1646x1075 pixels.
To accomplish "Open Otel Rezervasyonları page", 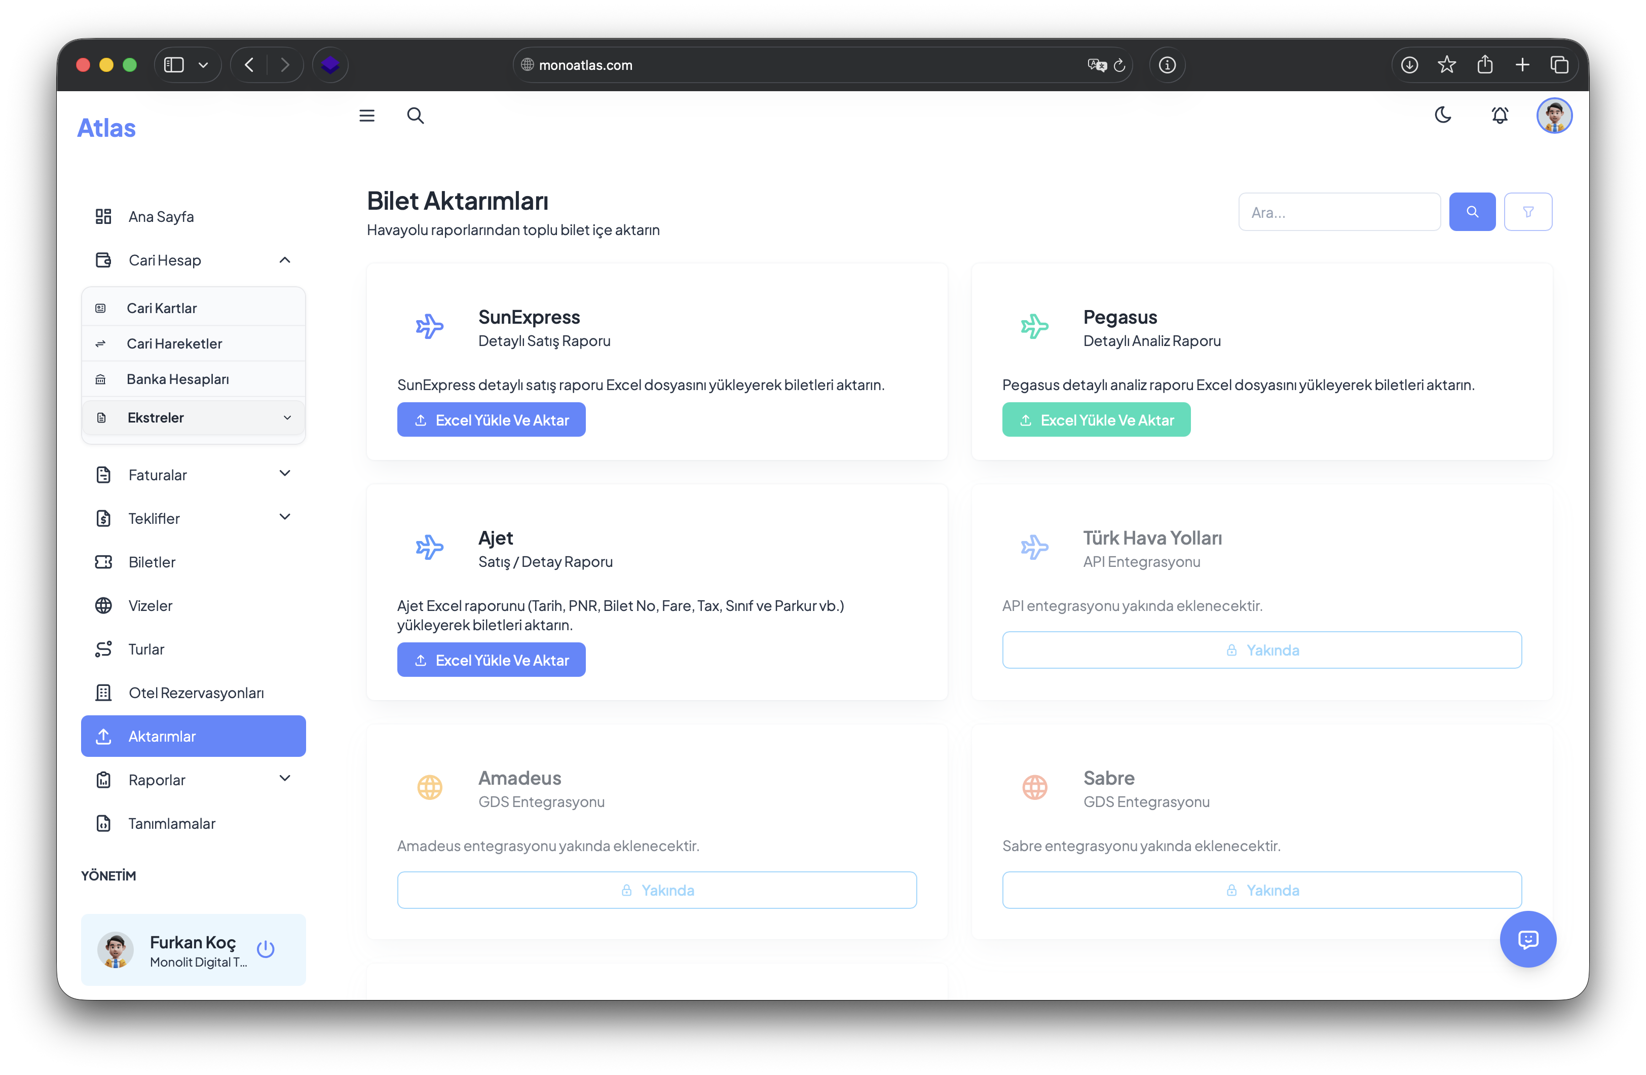I will 193,693.
